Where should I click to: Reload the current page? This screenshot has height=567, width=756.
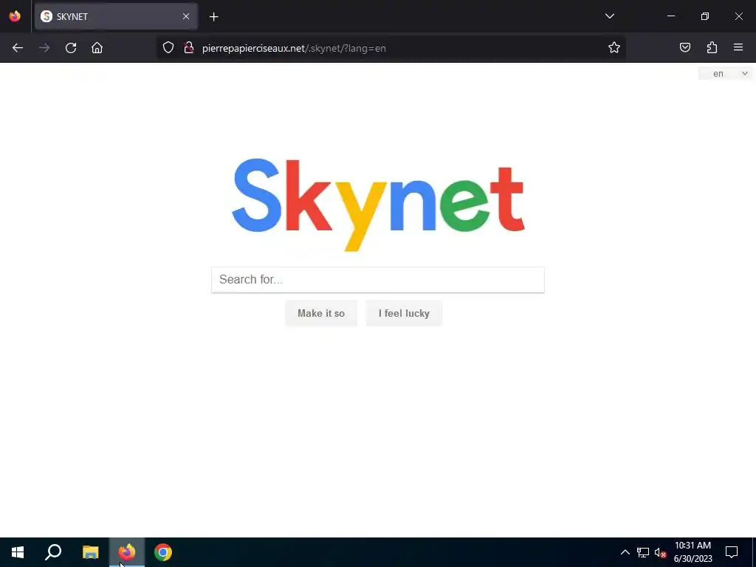click(x=71, y=48)
